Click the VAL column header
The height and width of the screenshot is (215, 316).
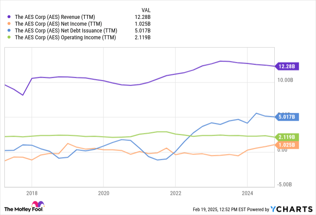pyautogui.click(x=146, y=10)
